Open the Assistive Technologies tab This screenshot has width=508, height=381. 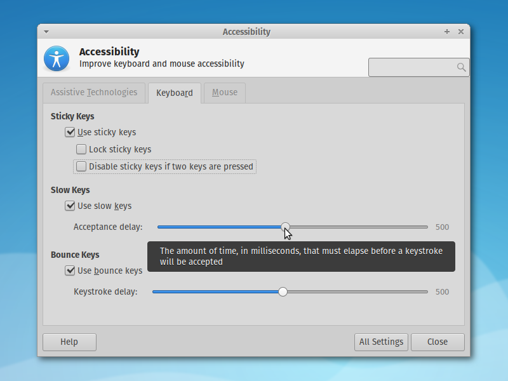(93, 92)
